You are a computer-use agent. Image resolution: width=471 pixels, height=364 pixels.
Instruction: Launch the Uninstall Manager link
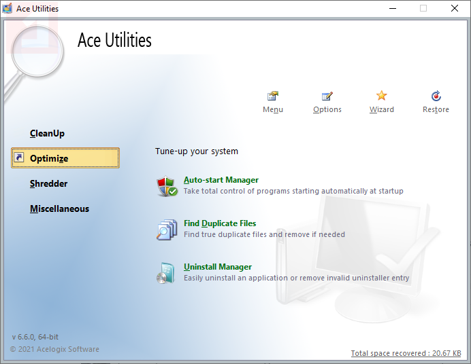point(218,267)
